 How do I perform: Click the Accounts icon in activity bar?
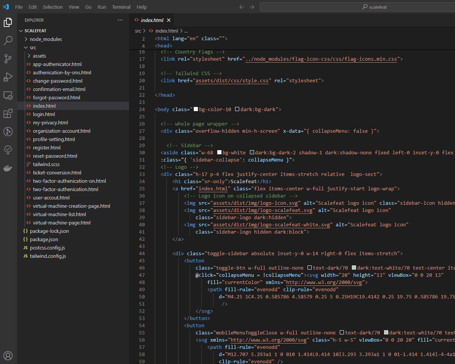(8, 355)
